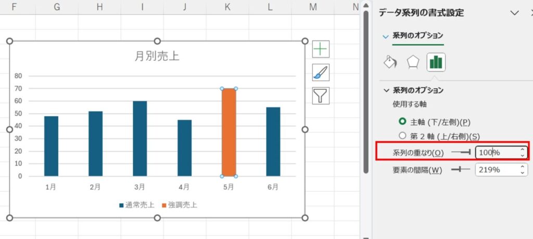Select the blue 6月 bar
Viewport: 533px width, 239px height.
pos(273,141)
